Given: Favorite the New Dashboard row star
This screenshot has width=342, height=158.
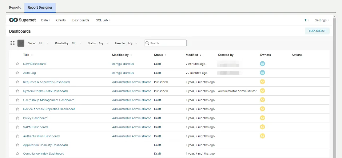Looking at the screenshot, I should click(x=17, y=64).
